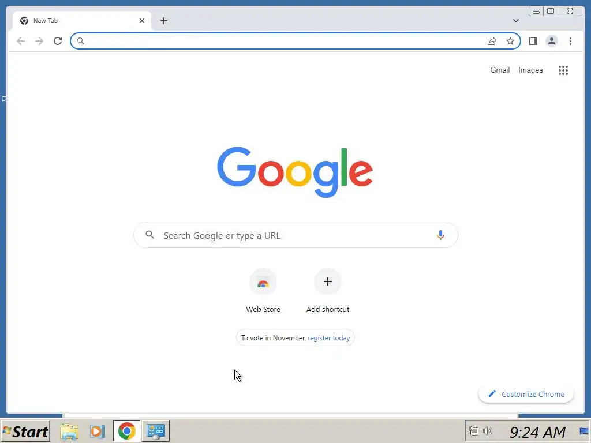Open the Web Store shortcut
The image size is (591, 443).
[263, 291]
